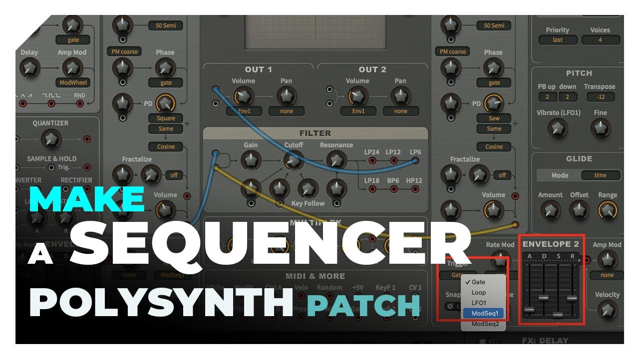Open Out 1 Volume's Env1 source selector

(x=244, y=111)
